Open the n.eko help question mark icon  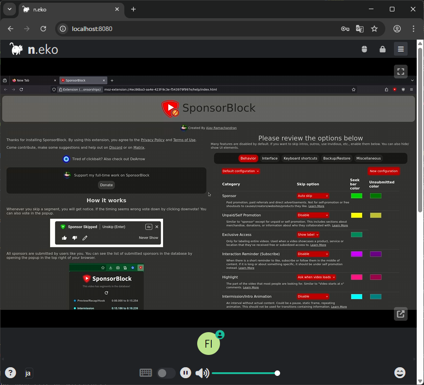click(10, 373)
